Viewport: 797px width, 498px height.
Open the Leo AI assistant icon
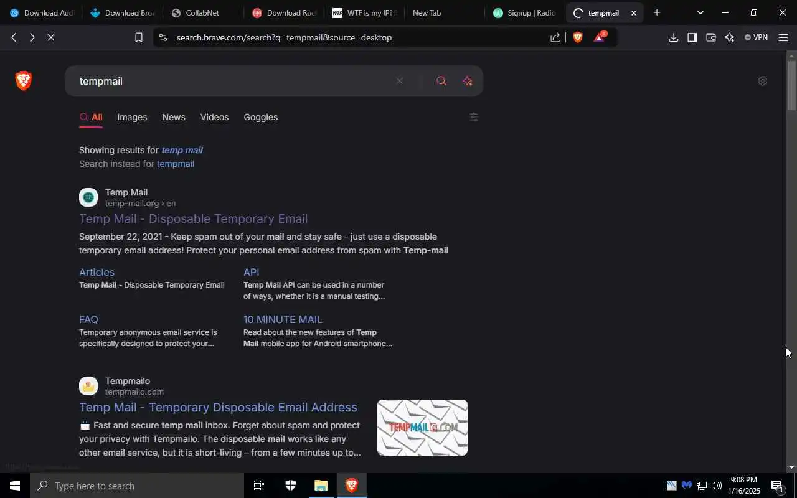(730, 37)
